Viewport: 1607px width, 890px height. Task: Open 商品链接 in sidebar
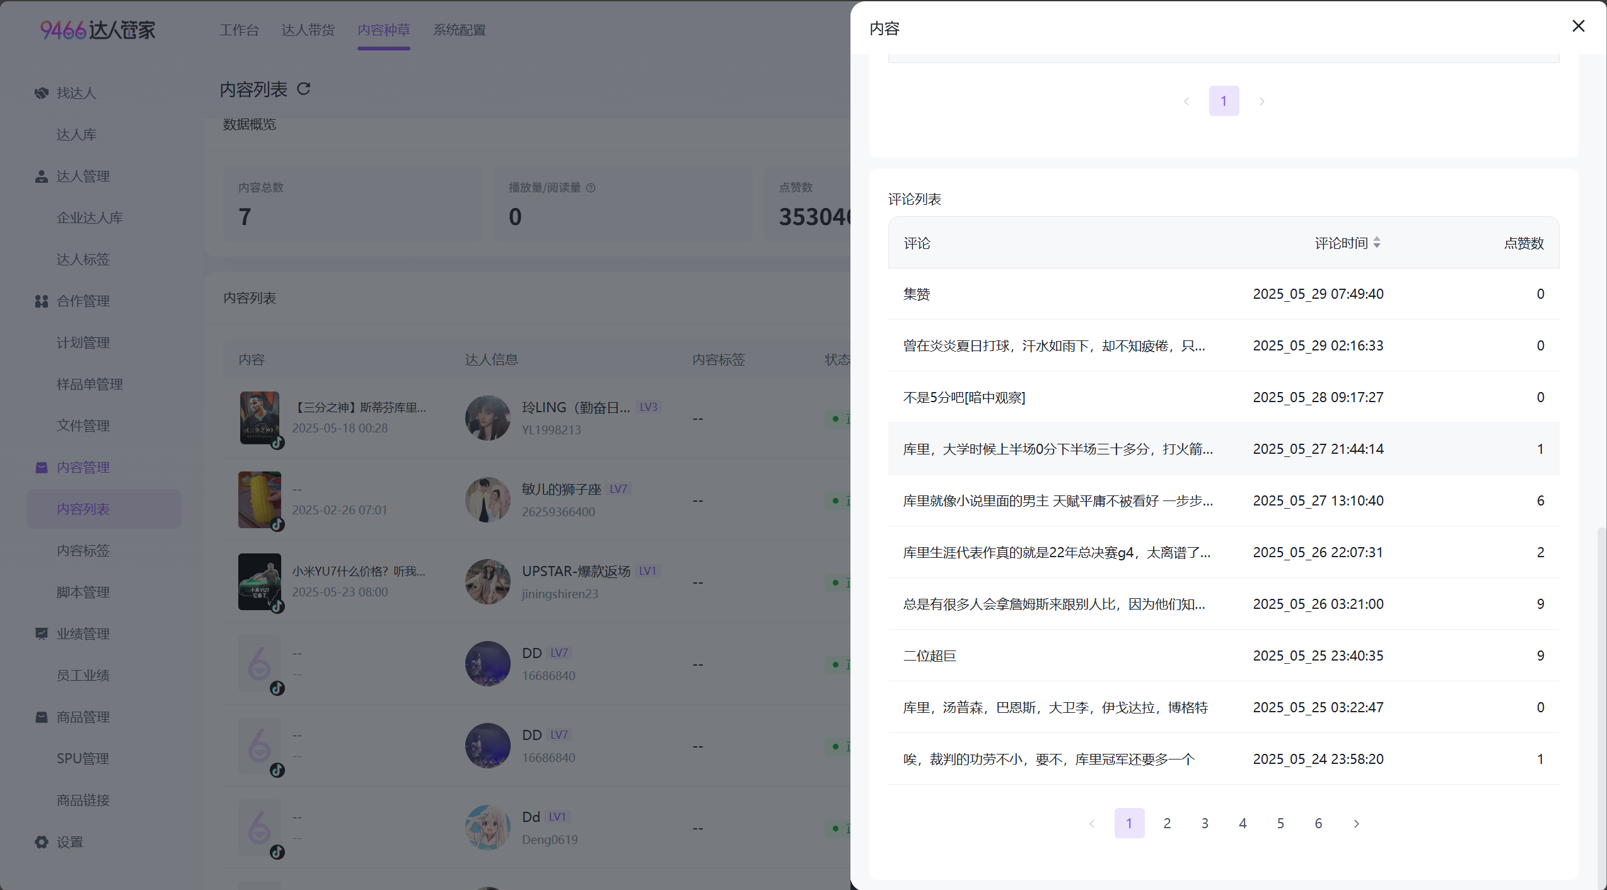(x=83, y=800)
